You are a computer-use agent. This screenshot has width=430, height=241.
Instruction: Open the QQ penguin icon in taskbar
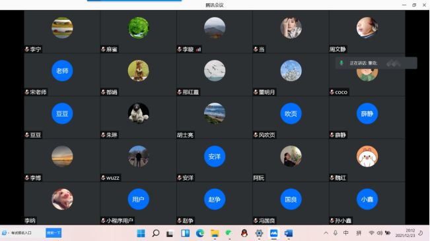pos(244,233)
